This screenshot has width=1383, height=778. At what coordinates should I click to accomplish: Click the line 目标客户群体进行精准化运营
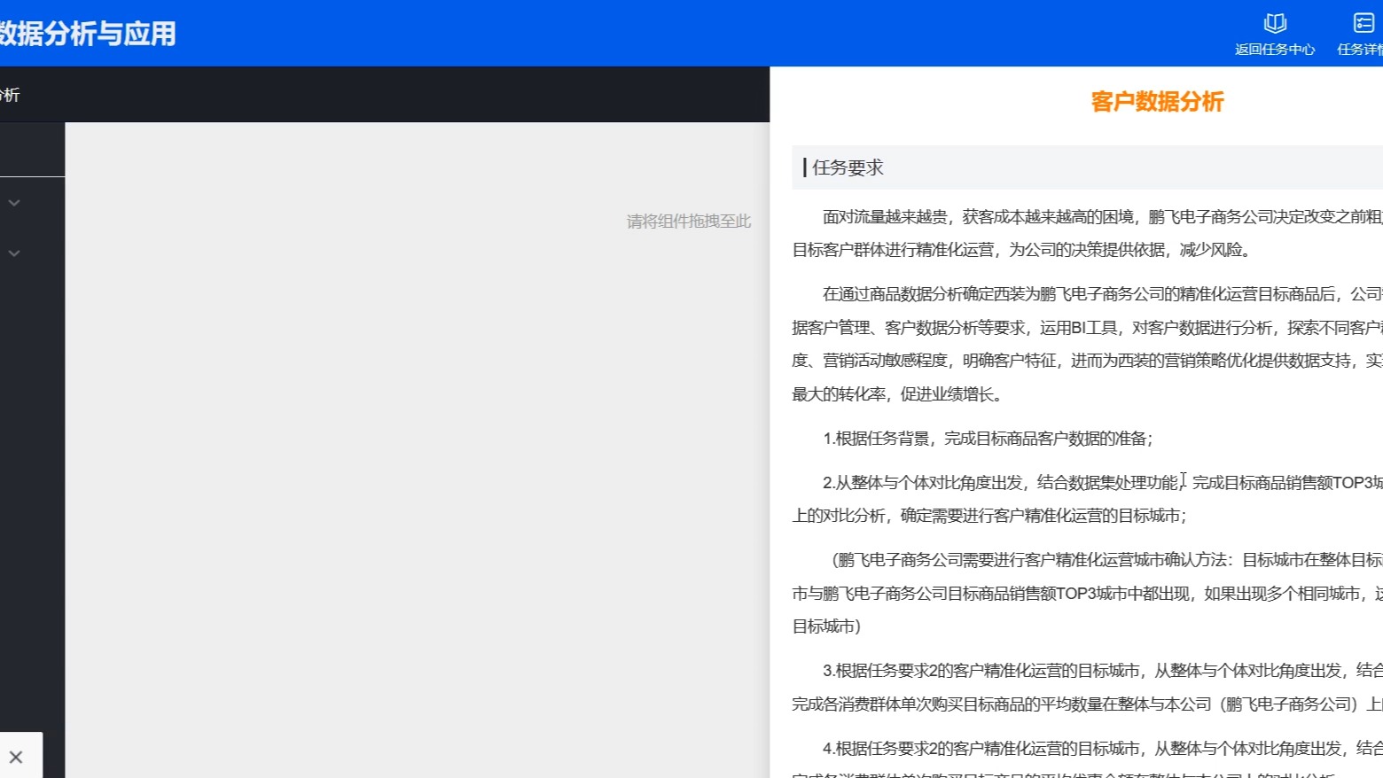pos(1023,250)
